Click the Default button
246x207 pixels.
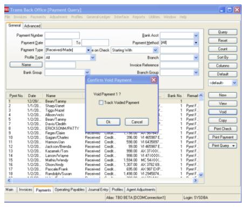pos(223,74)
